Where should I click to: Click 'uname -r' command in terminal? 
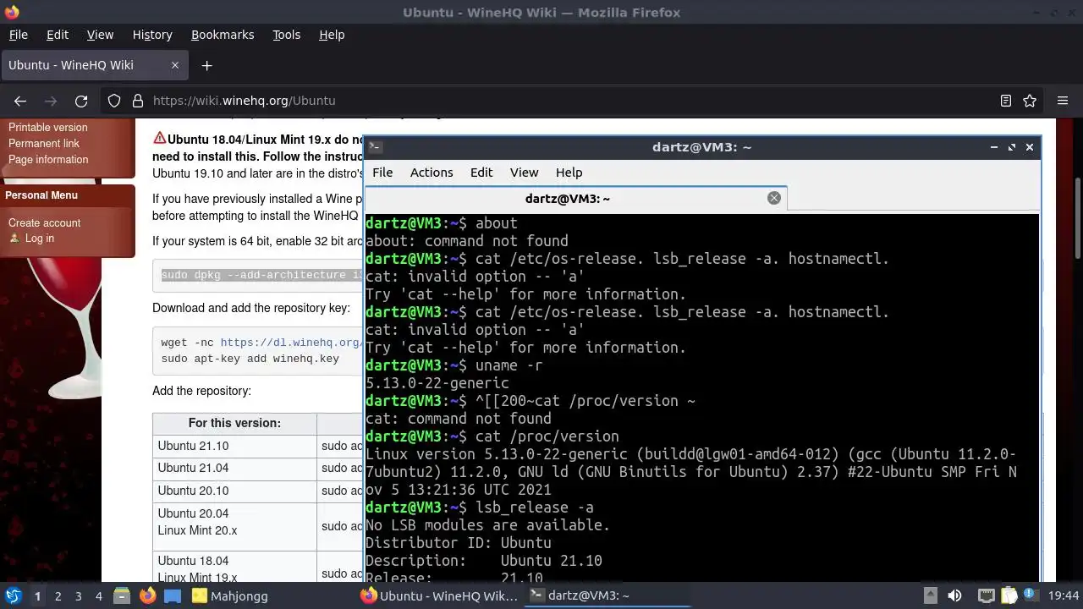pos(509,365)
